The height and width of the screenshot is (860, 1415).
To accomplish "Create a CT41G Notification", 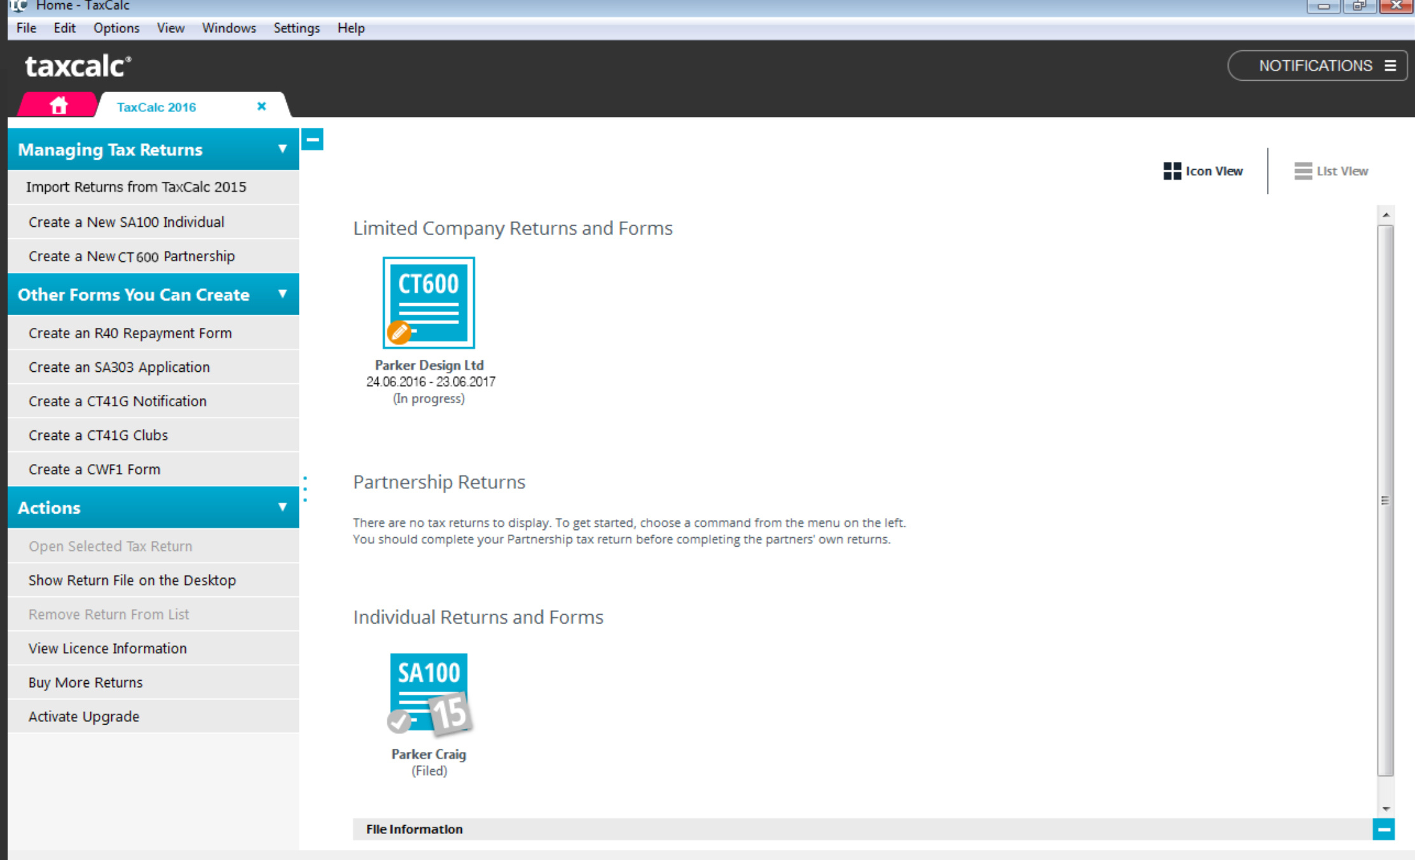I will (153, 401).
